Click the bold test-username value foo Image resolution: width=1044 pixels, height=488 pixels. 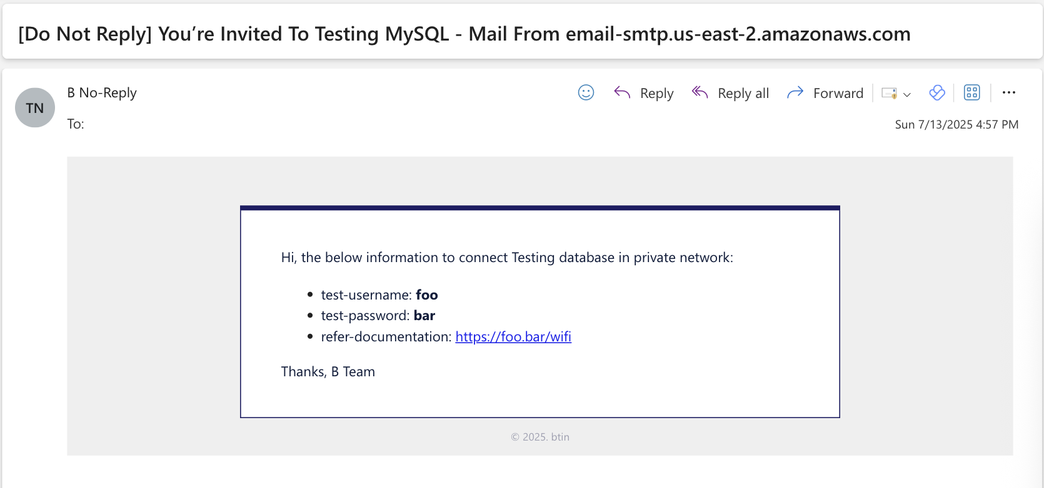(427, 295)
